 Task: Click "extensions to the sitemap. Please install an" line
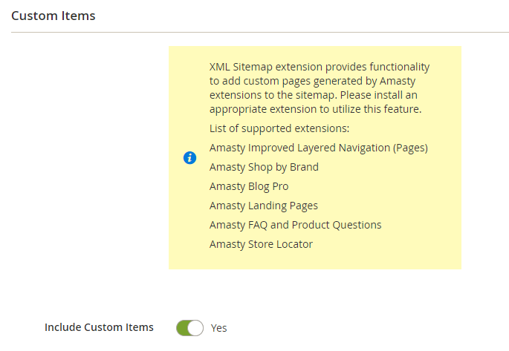pos(314,95)
